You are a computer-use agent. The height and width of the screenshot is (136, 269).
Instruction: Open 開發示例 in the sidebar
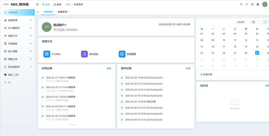pyautogui.click(x=17, y=59)
